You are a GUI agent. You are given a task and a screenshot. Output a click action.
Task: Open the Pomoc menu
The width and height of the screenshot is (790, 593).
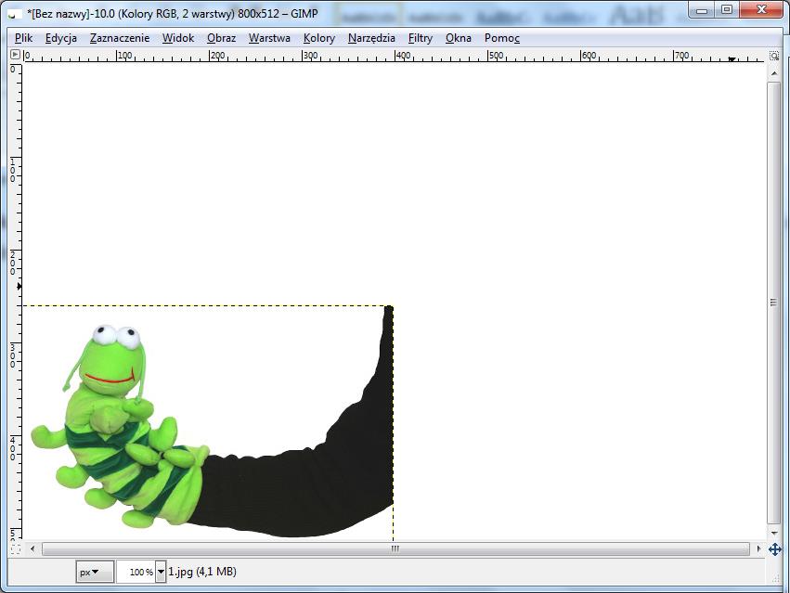(502, 38)
